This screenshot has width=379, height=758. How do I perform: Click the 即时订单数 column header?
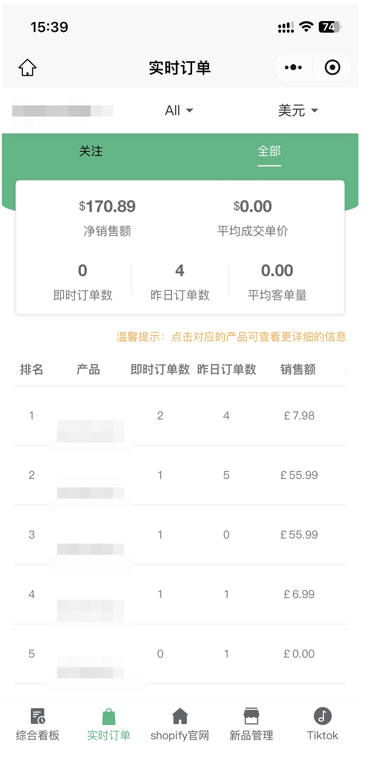click(160, 369)
